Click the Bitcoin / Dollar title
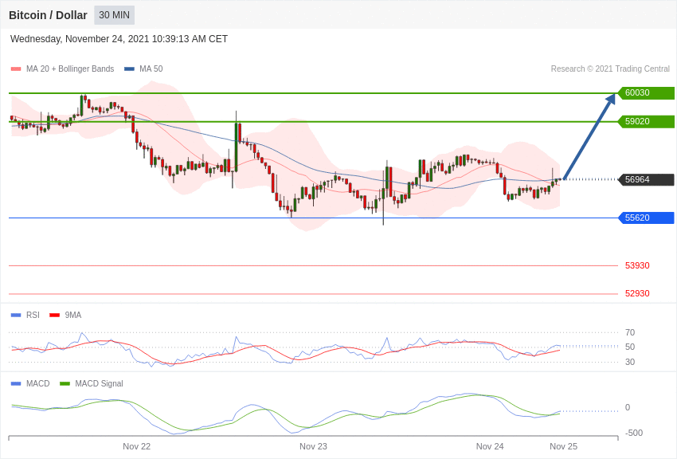677x459 pixels. 48,15
